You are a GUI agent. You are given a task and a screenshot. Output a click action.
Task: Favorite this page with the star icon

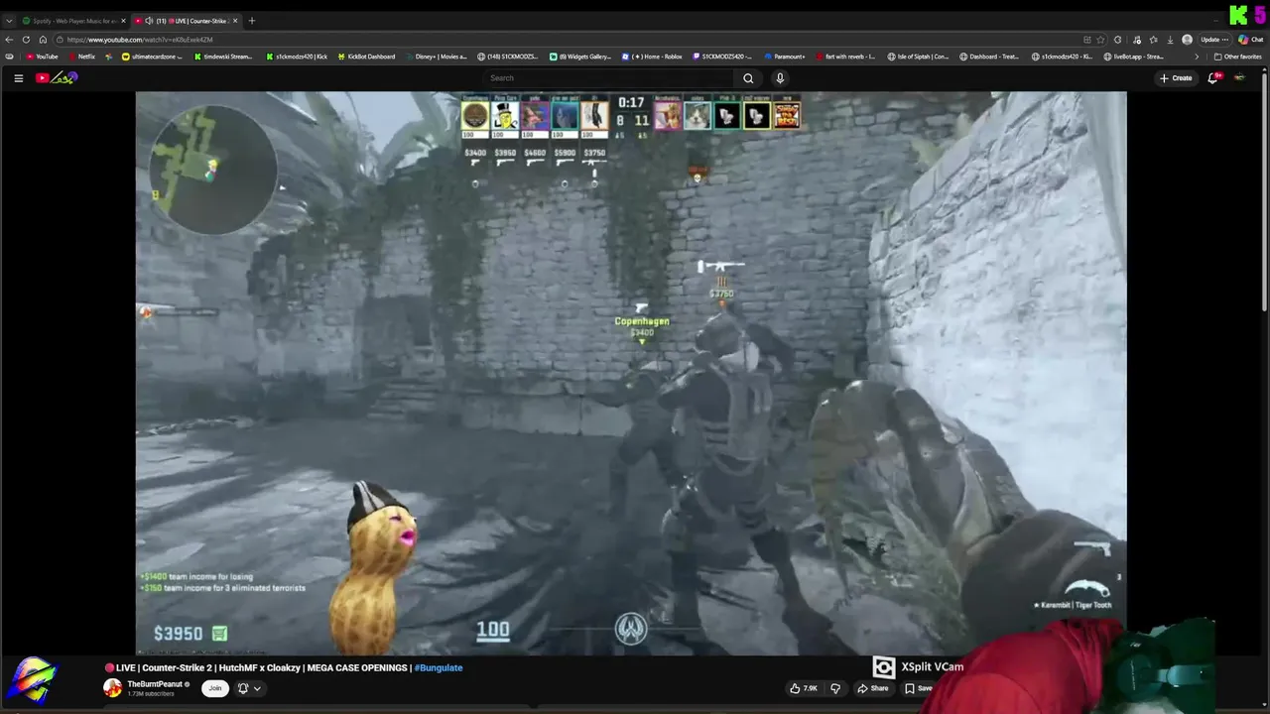point(1101,40)
